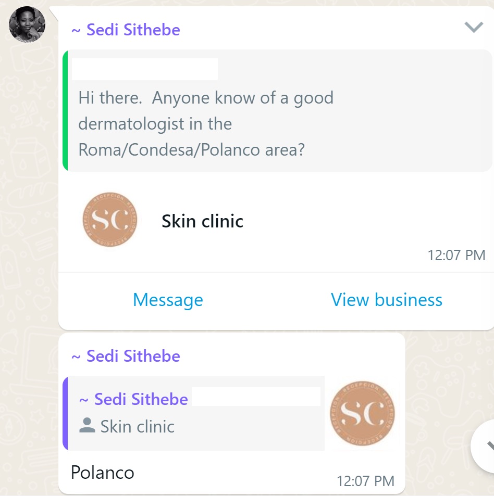Click the redacted sender name in quoted message
The image size is (494, 496).
click(x=145, y=69)
